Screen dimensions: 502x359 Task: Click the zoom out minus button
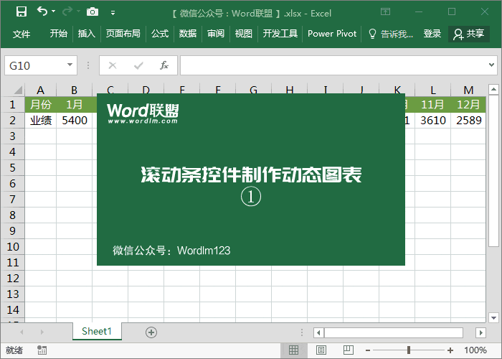coord(368,350)
